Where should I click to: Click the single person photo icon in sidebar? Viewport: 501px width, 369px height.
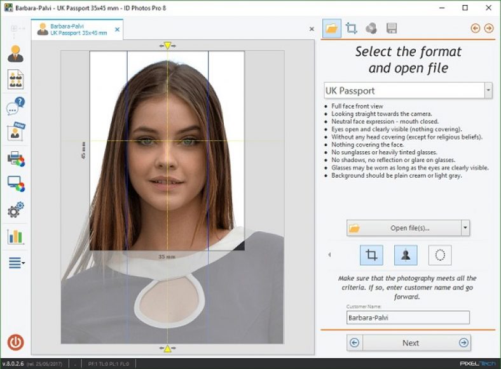point(15,55)
